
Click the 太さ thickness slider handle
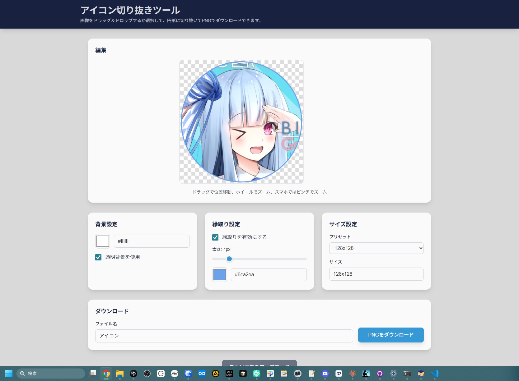click(229, 259)
